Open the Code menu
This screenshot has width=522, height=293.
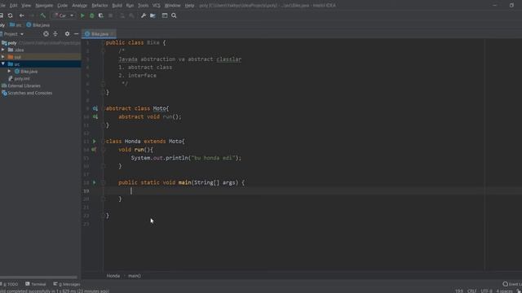click(x=63, y=6)
